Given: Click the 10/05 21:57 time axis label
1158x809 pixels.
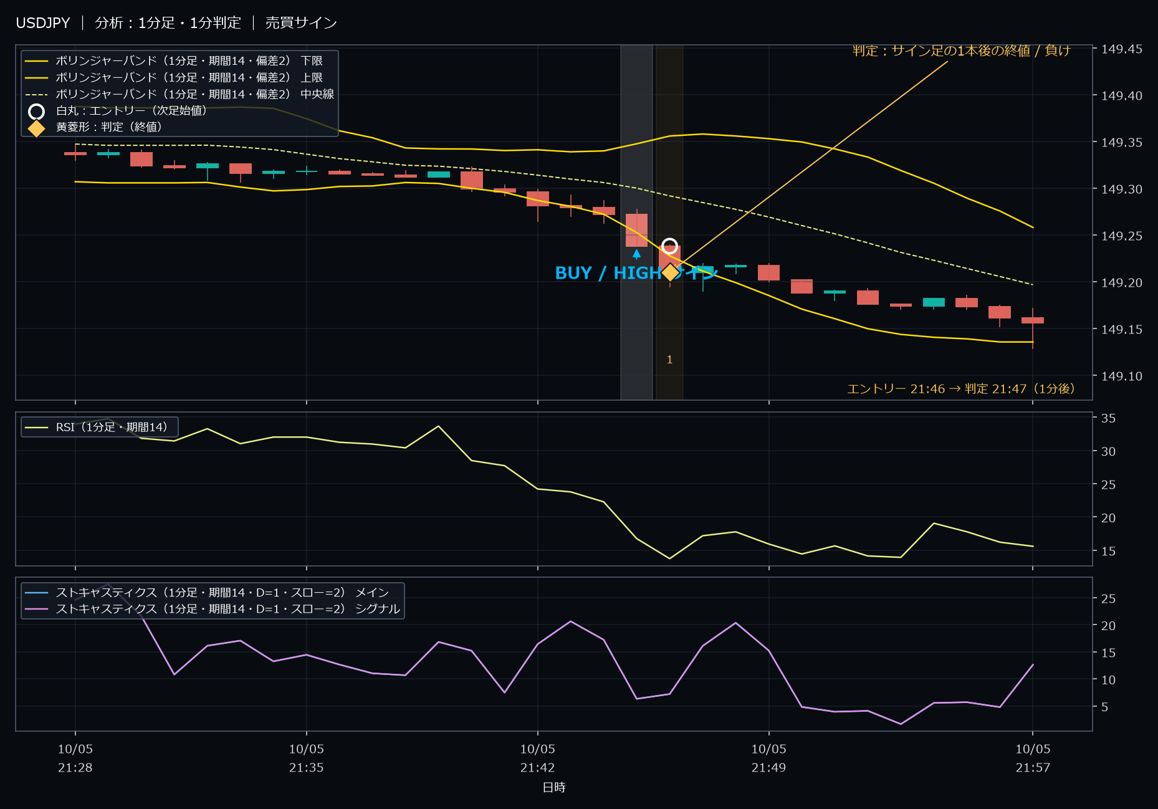Looking at the screenshot, I should click(1033, 758).
